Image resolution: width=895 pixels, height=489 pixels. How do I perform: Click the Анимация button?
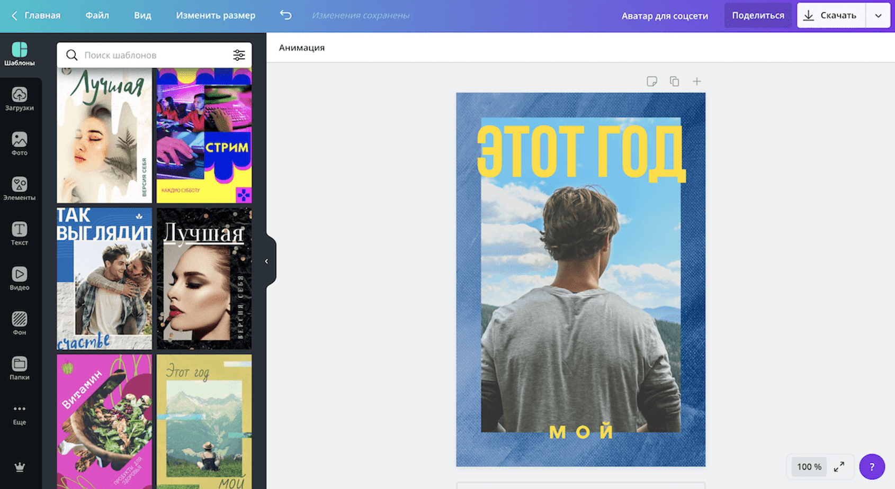click(302, 48)
